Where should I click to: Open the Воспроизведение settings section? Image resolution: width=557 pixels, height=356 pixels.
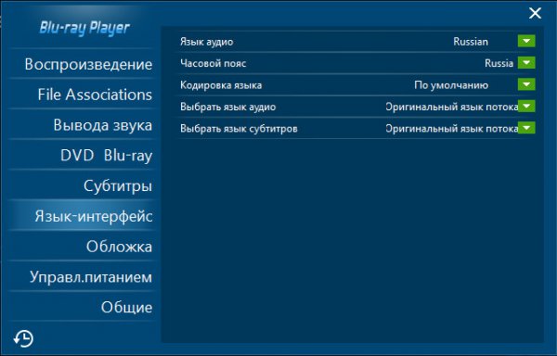coord(83,64)
